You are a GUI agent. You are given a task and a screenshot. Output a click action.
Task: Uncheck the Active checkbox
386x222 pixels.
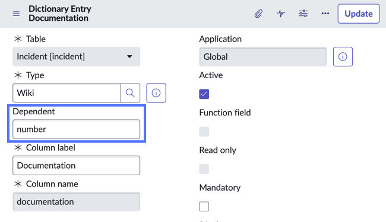[204, 94]
